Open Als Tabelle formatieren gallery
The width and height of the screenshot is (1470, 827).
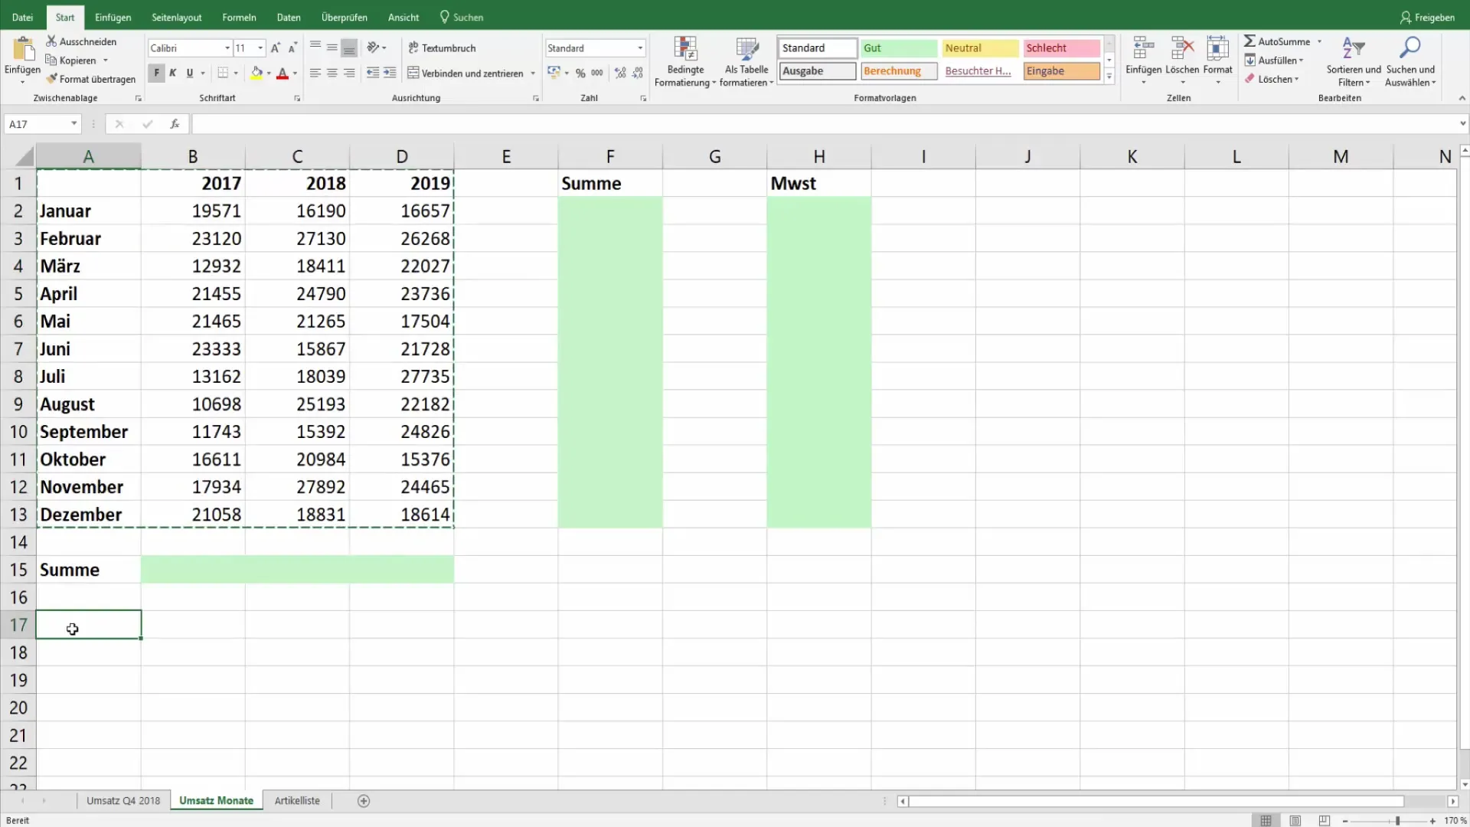pos(746,61)
